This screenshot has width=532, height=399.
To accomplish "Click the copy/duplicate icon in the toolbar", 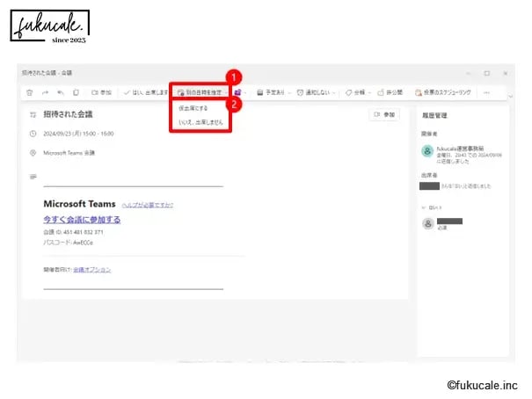I will [x=76, y=92].
